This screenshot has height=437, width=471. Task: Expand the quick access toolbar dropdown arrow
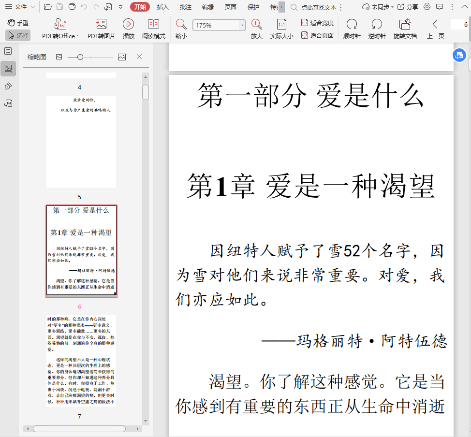tap(121, 7)
